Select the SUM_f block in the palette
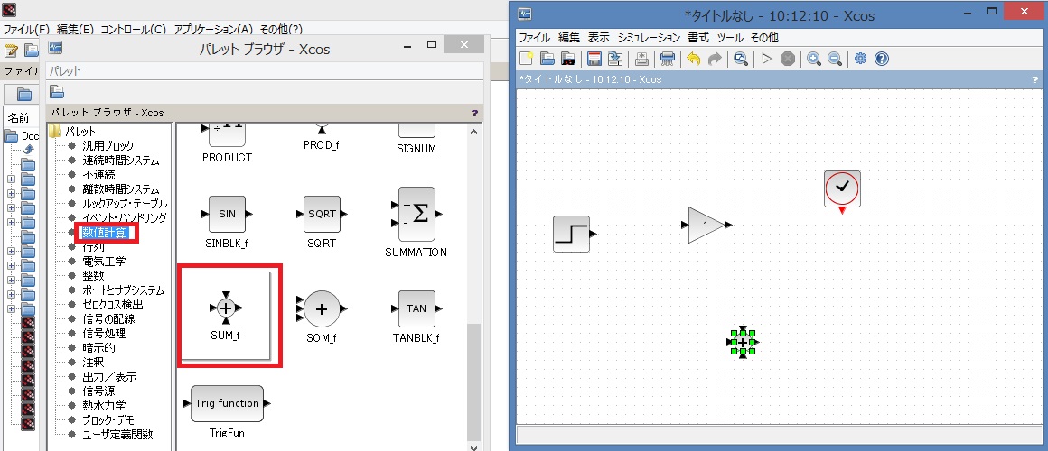 pos(226,315)
